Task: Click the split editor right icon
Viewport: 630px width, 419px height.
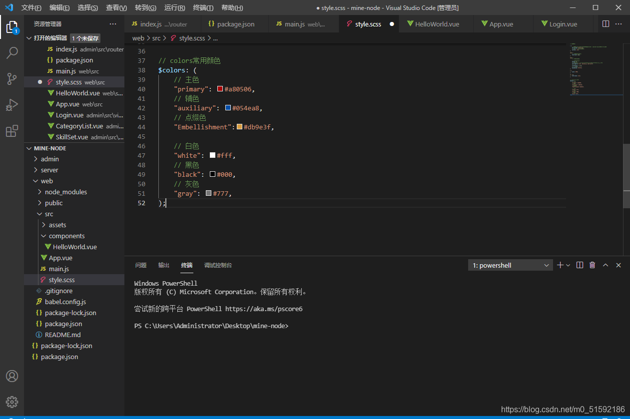Action: pos(606,24)
